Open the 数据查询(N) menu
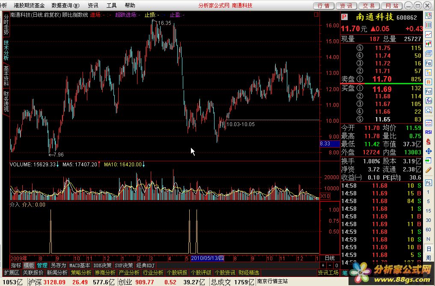The width and height of the screenshot is (435, 286). pos(66,5)
